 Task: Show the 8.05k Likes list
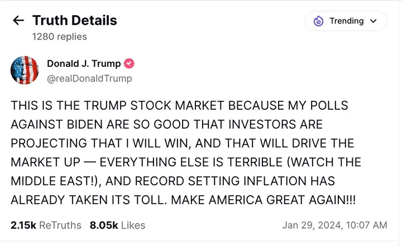click(x=117, y=225)
